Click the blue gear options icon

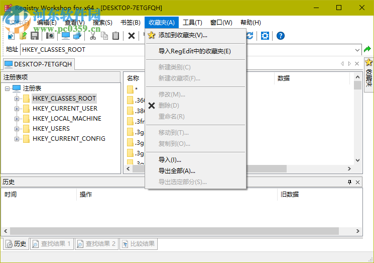(x=265, y=36)
